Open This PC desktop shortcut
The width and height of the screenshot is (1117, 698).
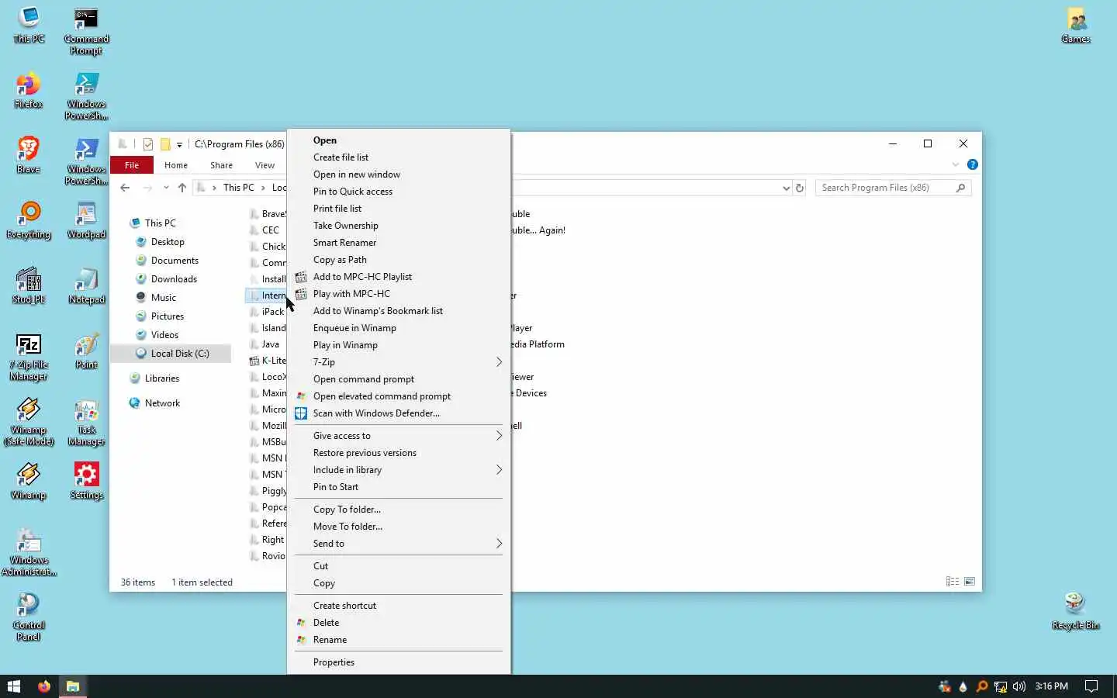pos(29,25)
